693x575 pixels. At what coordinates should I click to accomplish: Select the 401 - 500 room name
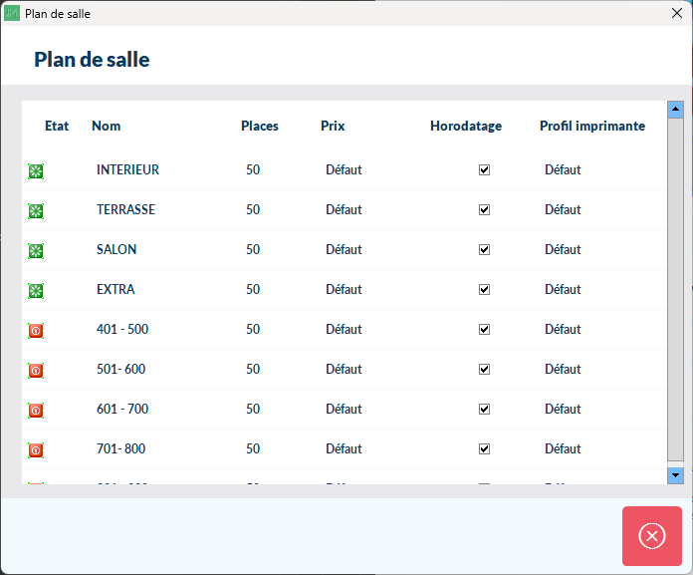pos(122,329)
